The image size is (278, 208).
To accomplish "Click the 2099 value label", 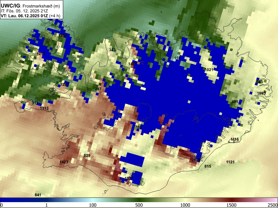I will point(196,160).
